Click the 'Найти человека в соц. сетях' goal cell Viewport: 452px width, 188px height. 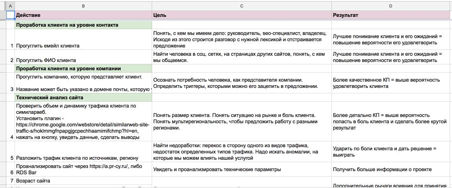pos(241,57)
